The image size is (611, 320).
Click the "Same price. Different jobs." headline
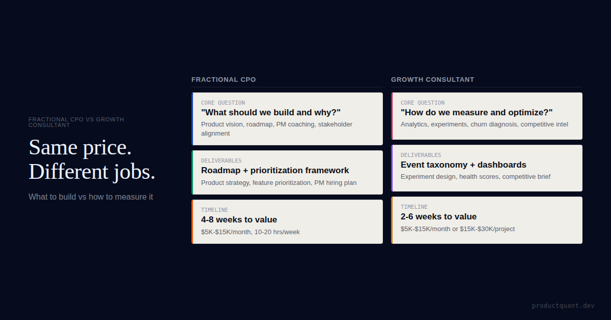click(x=92, y=159)
